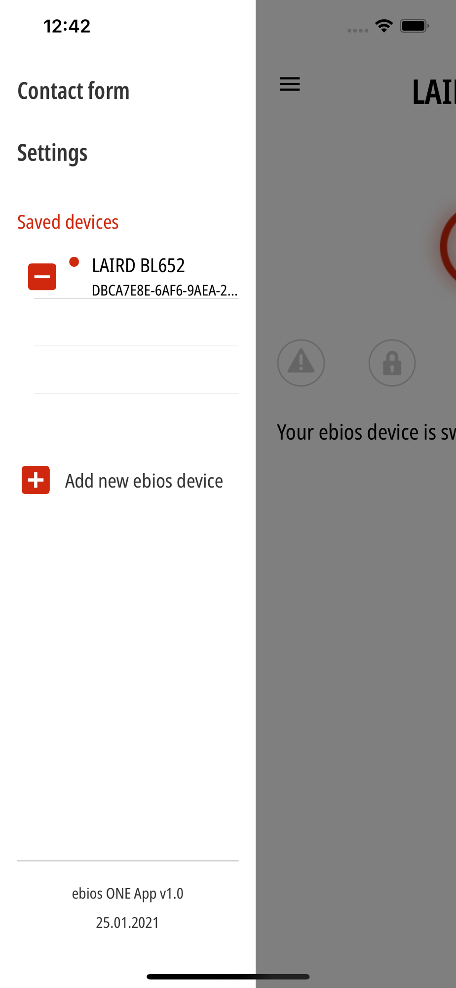Tap the battery status icon
Screen dimensions: 456x988
(414, 26)
